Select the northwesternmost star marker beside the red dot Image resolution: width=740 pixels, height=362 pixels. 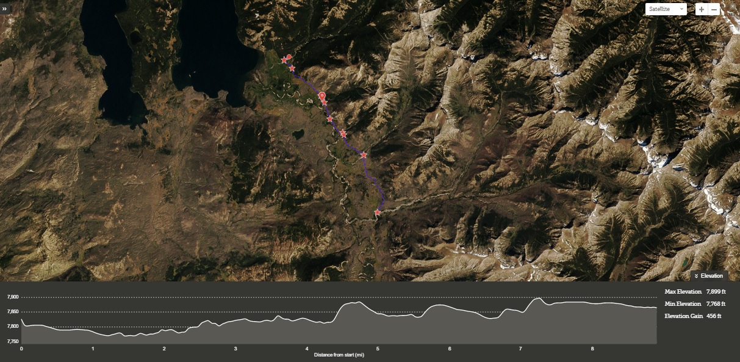tap(284, 60)
